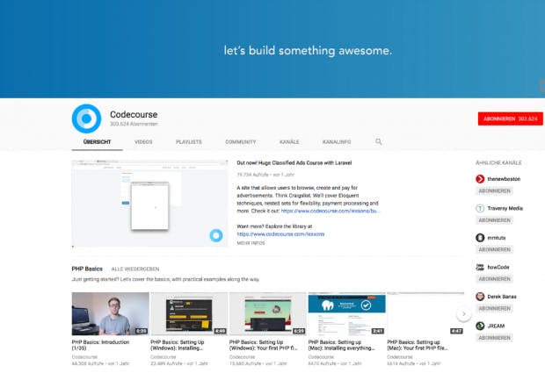This screenshot has height=373, width=545.
Task: Click thenewboston channel name
Action: tap(504, 179)
